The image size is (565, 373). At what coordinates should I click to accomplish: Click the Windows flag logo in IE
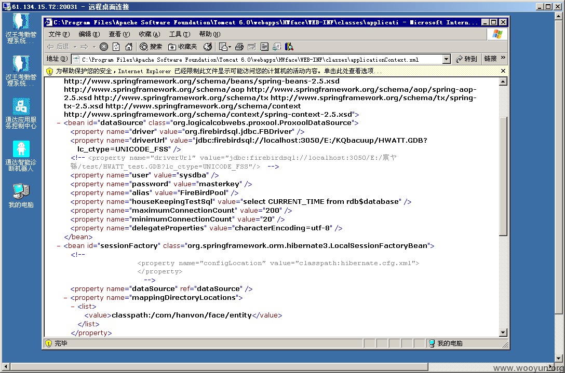pos(497,34)
